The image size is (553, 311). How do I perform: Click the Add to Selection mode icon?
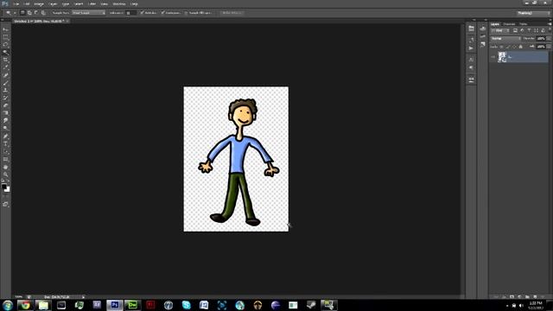[x=29, y=13]
